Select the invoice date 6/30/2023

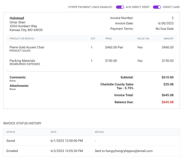(x=166, y=23)
